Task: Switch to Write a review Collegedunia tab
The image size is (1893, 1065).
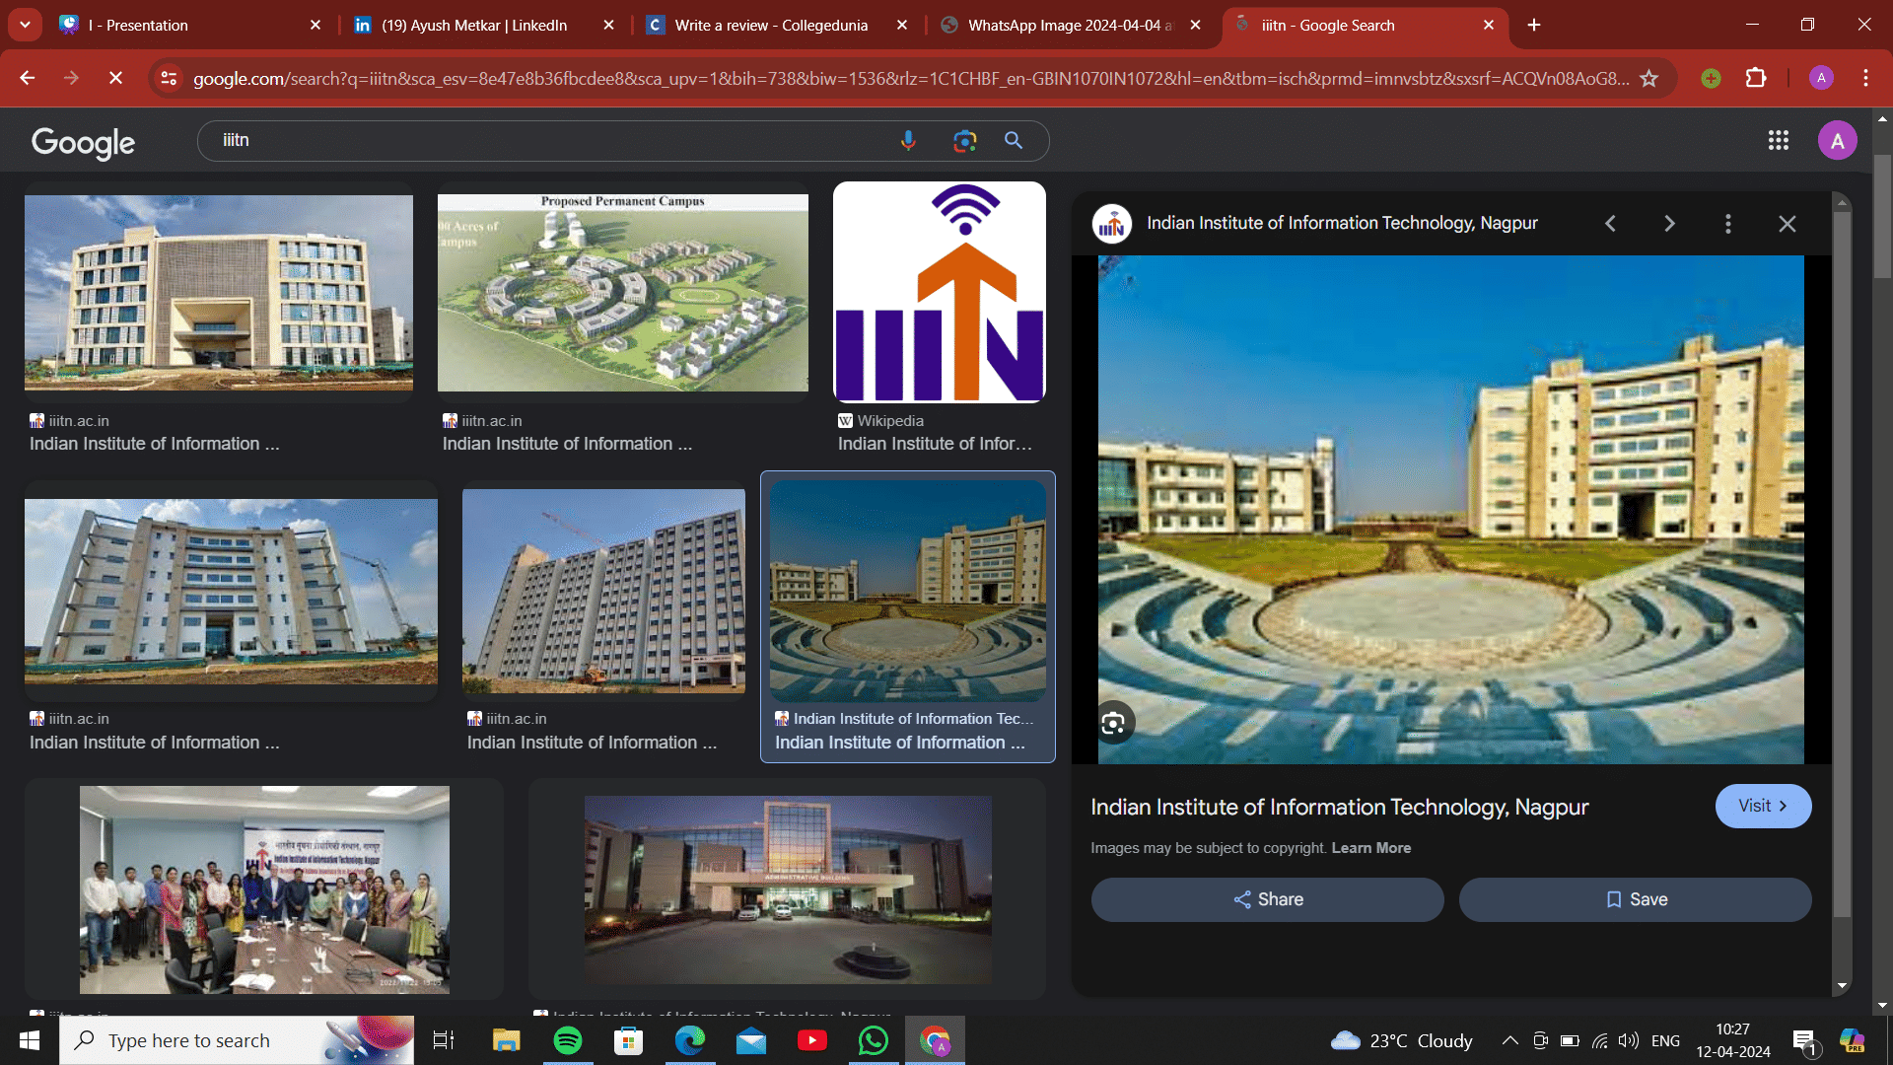Action: coord(770,25)
